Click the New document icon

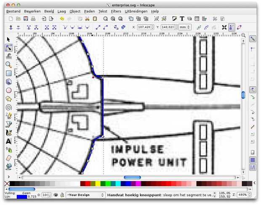coord(11,19)
